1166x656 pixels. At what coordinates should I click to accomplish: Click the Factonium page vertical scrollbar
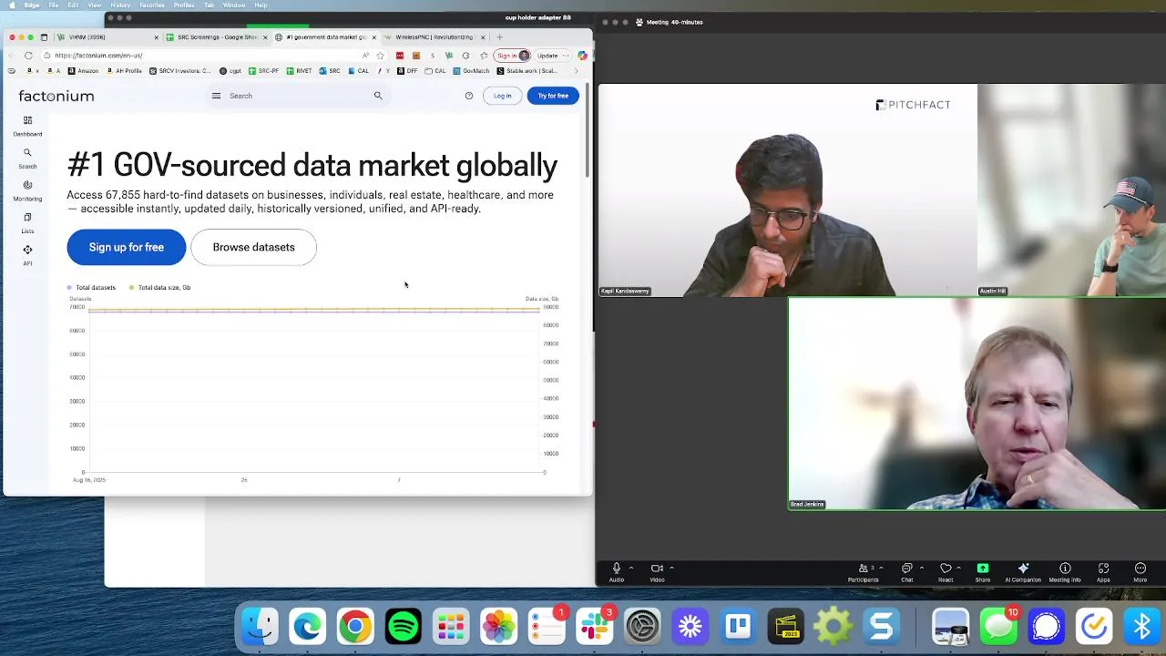588,132
